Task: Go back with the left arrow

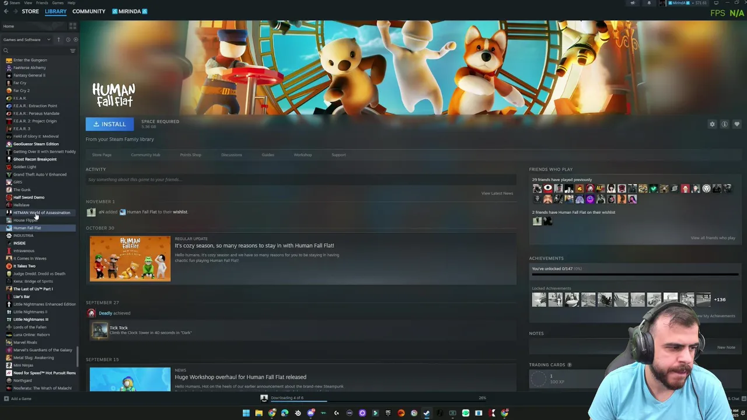Action: pos(6,11)
